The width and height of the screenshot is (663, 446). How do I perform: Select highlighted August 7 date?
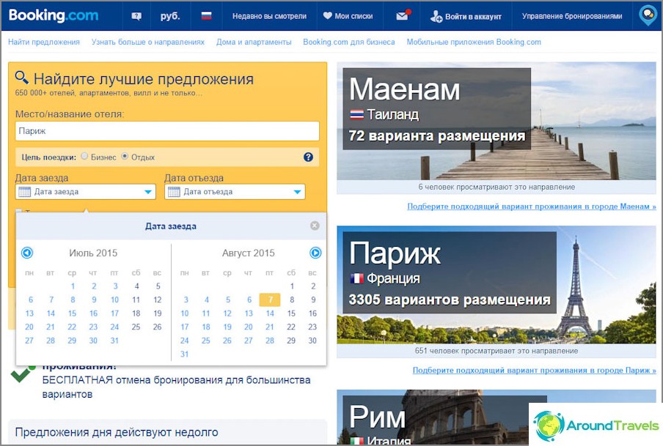click(x=270, y=300)
